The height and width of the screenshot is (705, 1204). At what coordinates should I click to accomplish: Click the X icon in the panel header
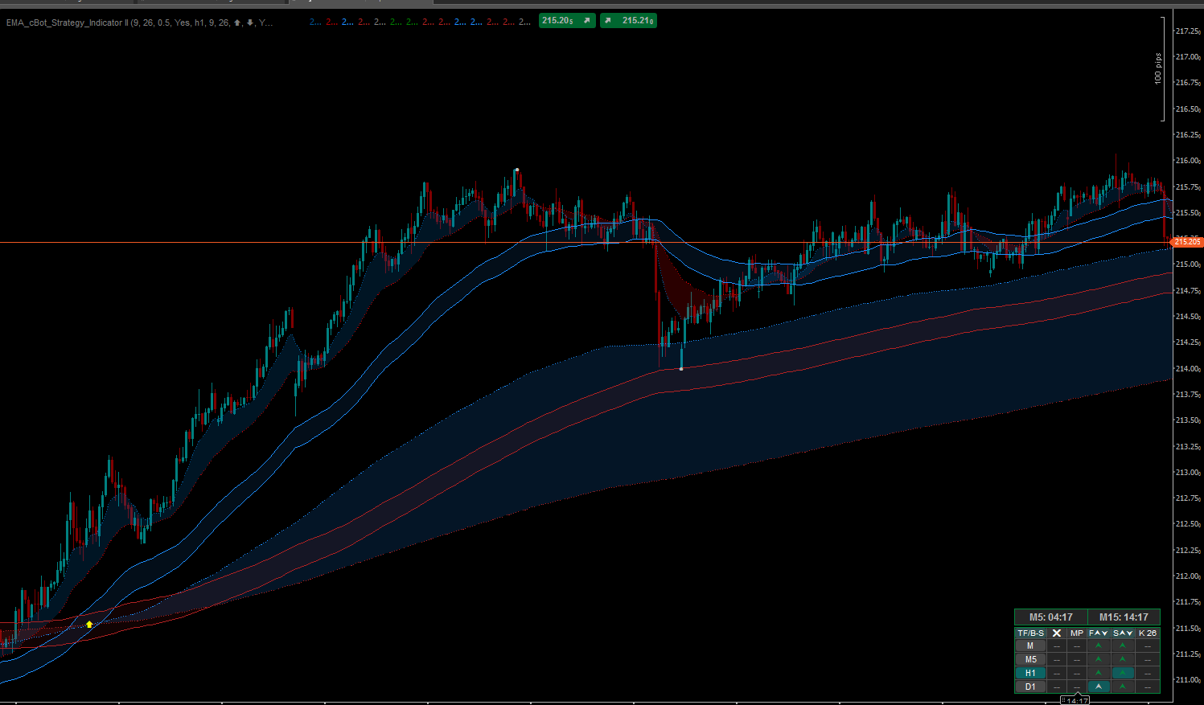click(1057, 633)
